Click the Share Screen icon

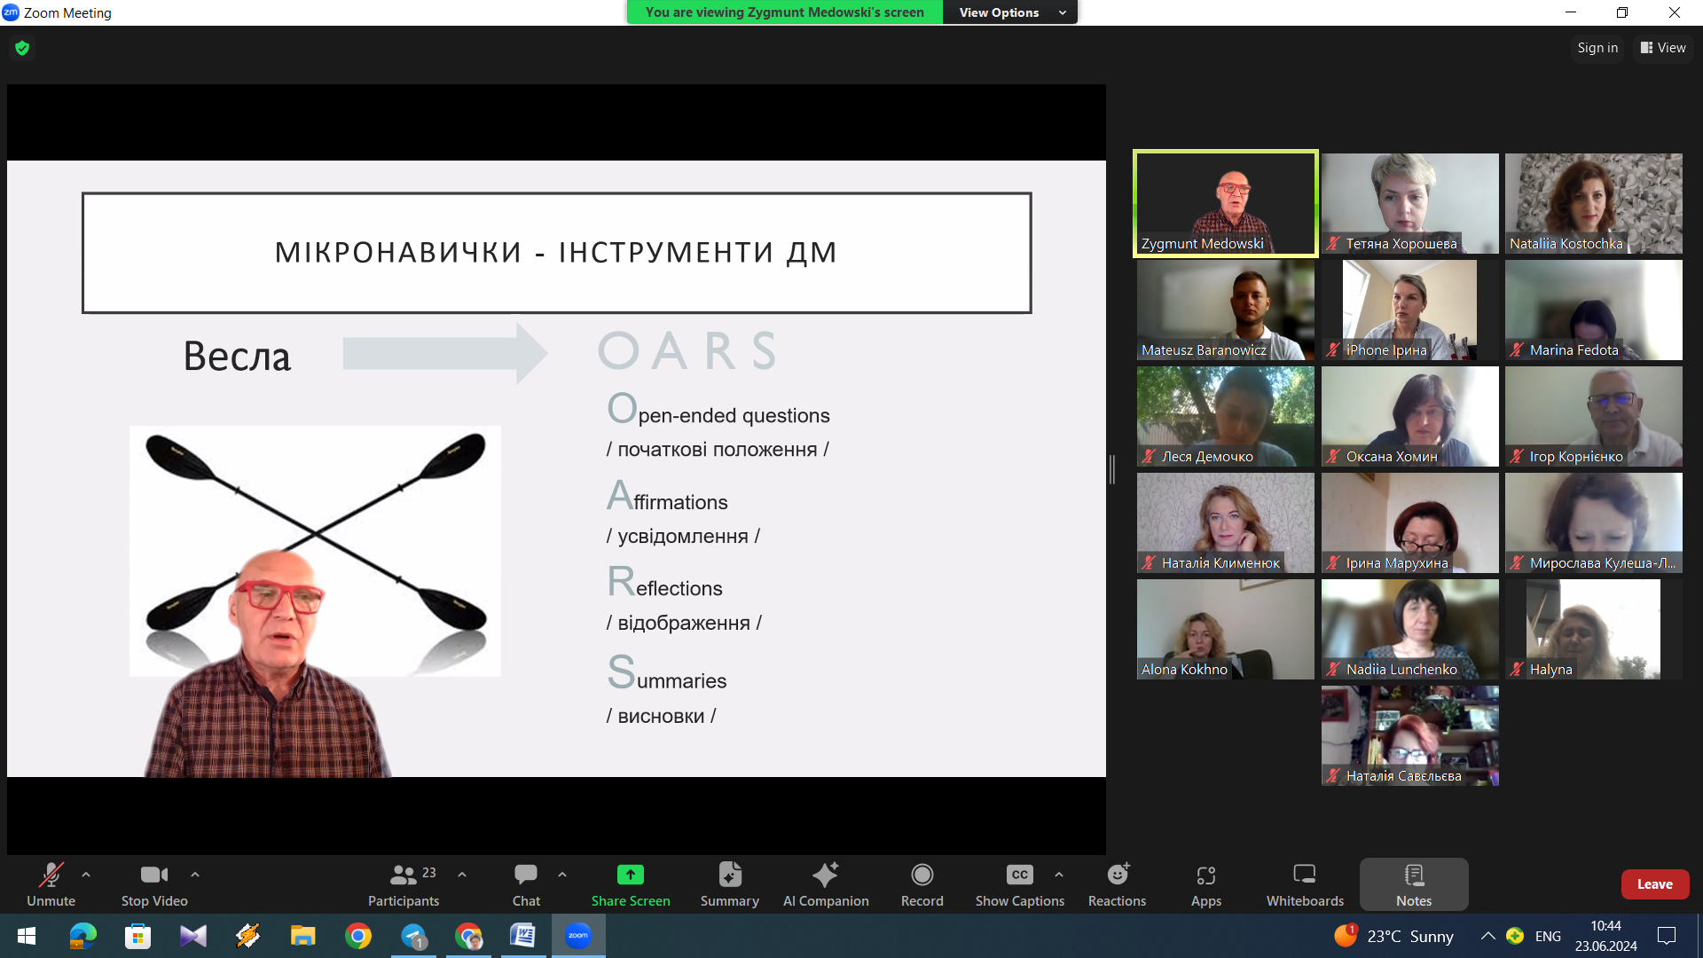630,876
